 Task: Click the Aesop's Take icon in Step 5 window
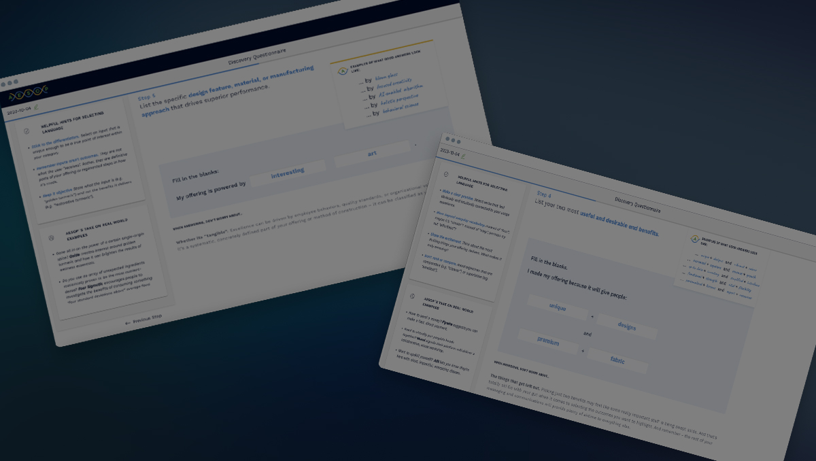coord(51,238)
